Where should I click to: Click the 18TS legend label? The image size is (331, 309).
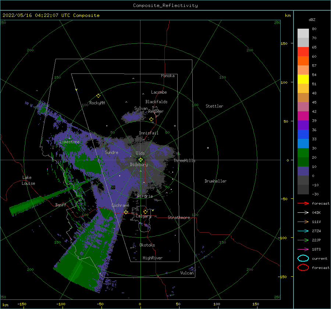pos(316,249)
